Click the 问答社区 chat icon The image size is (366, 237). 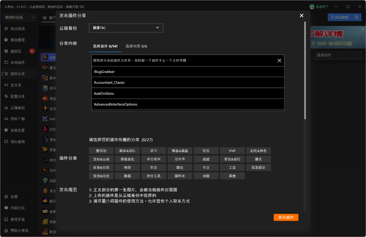6,208
